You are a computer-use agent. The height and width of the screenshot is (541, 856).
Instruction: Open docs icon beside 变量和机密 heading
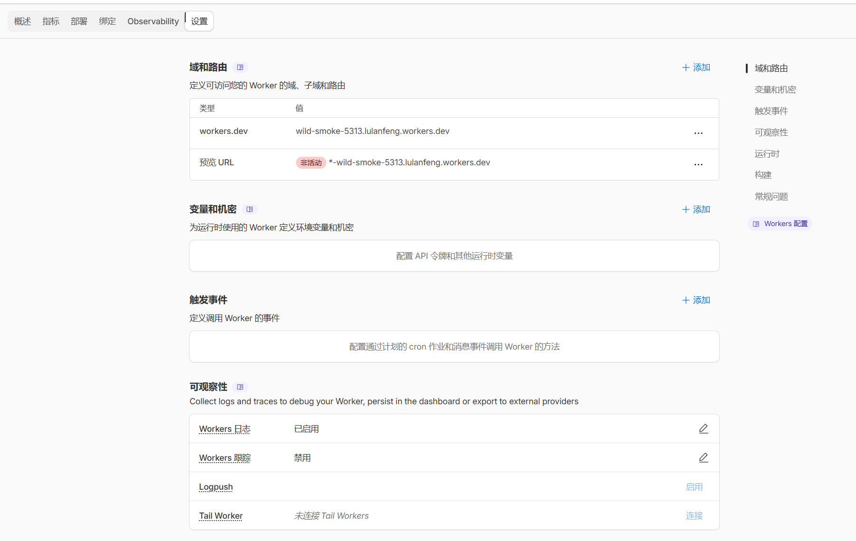click(249, 209)
